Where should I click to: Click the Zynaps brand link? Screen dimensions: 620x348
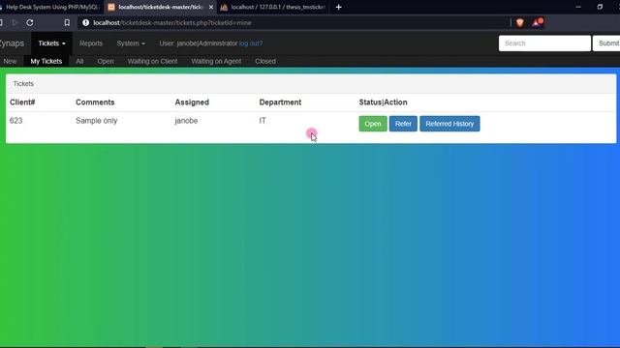pyautogui.click(x=12, y=43)
